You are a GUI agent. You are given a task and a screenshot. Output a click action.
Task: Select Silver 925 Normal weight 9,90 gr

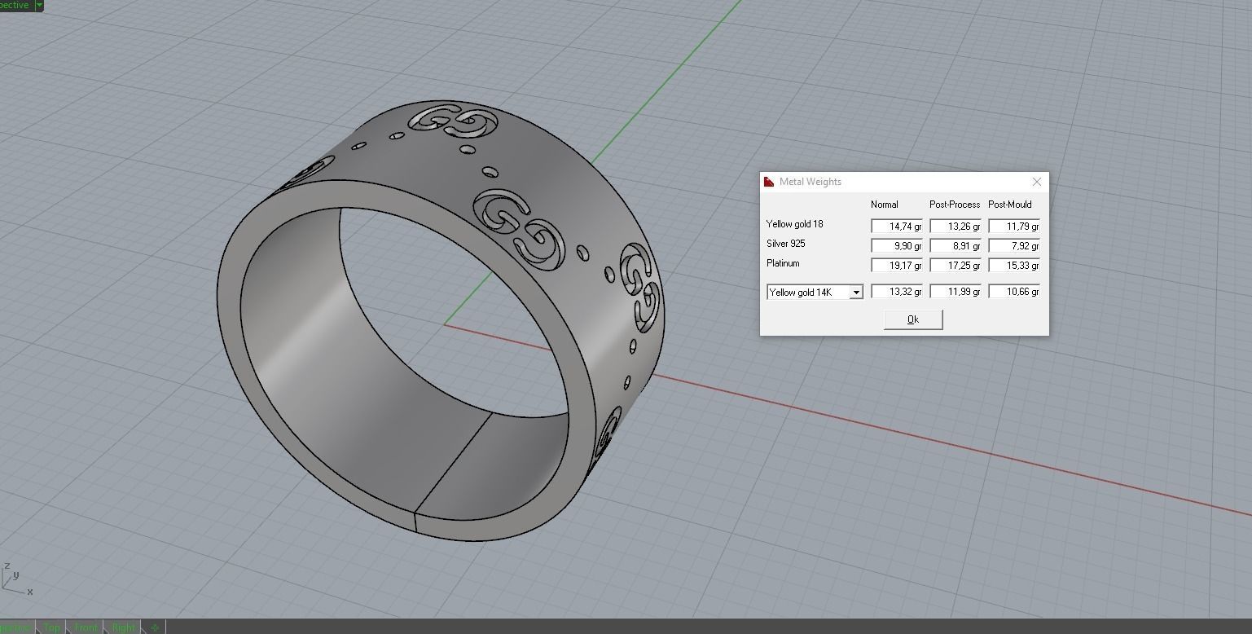click(897, 246)
